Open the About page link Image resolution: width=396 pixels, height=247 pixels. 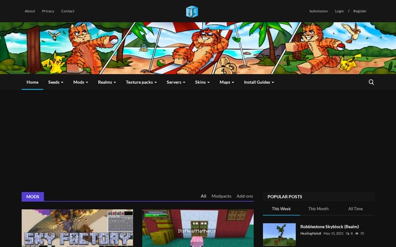pyautogui.click(x=30, y=11)
